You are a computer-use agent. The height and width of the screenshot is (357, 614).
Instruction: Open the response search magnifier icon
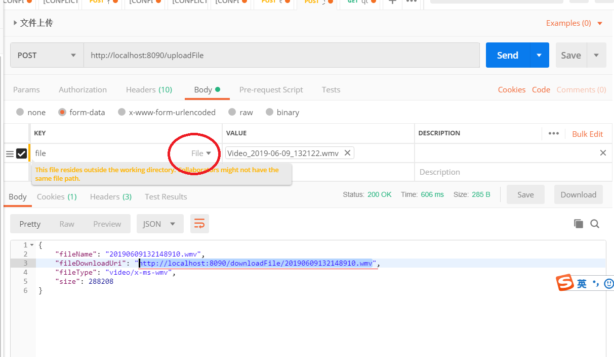click(x=595, y=224)
